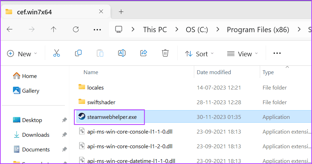Click the Cut scissors icon
Screen dimensions: 312x164
pyautogui.click(x=56, y=54)
